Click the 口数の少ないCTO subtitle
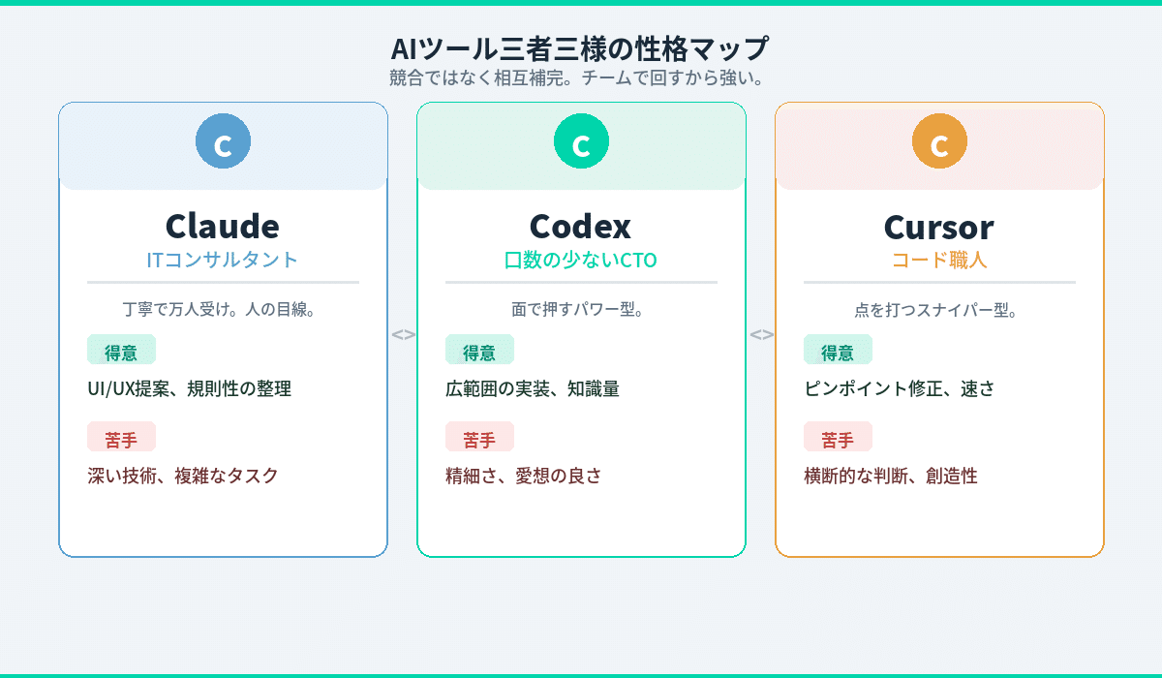 [x=581, y=260]
